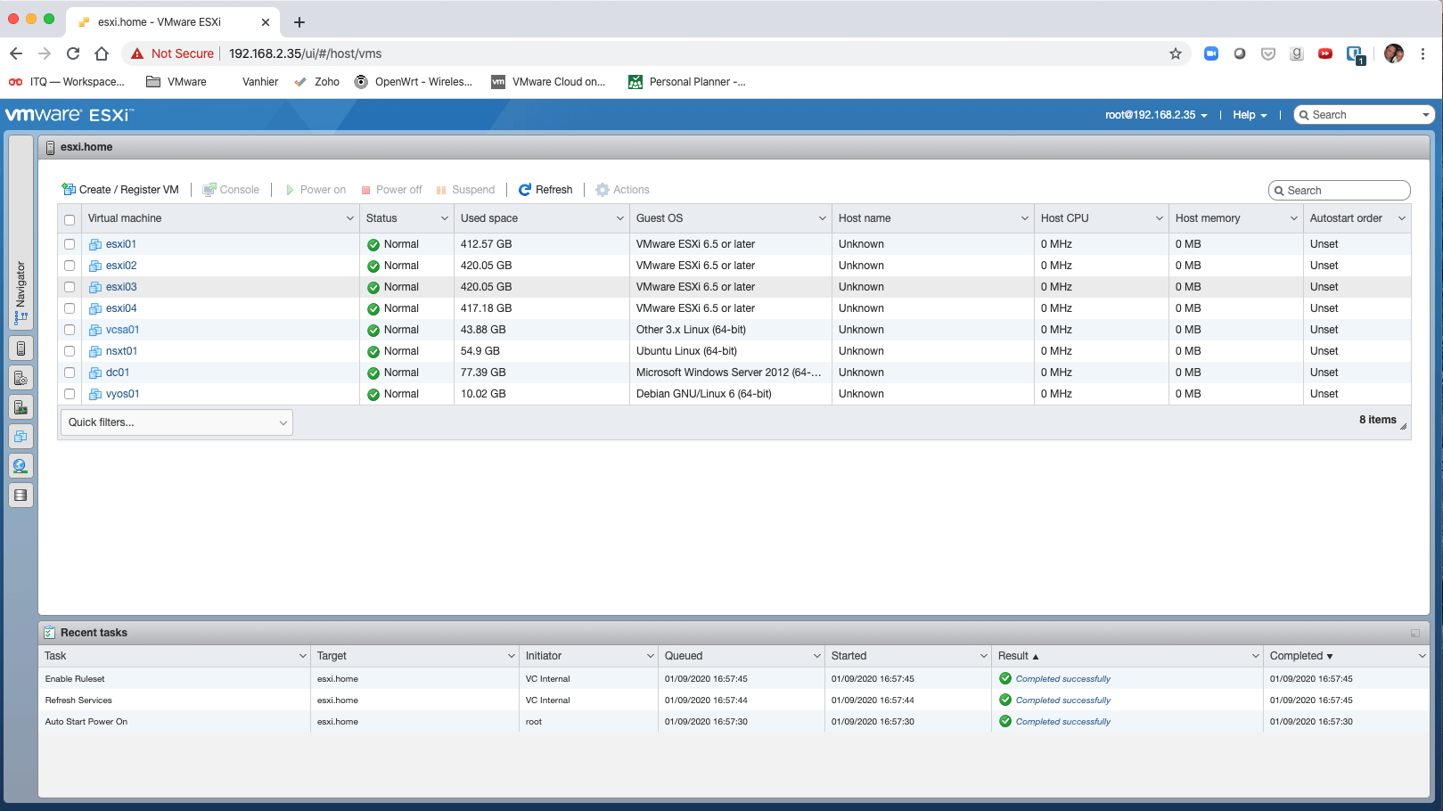Tick the select-all VMs header checkbox
This screenshot has height=811, width=1443.
tap(70, 219)
